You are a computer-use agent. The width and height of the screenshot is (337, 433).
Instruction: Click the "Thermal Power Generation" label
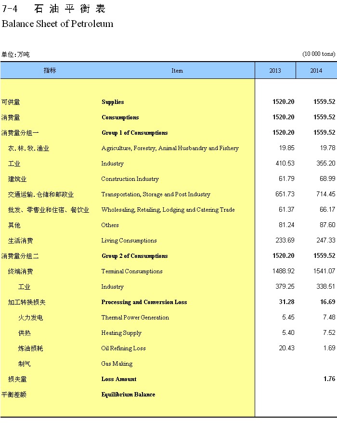point(135,318)
